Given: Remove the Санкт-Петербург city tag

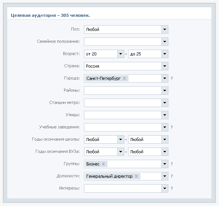Looking at the screenshot, I should tap(124, 78).
